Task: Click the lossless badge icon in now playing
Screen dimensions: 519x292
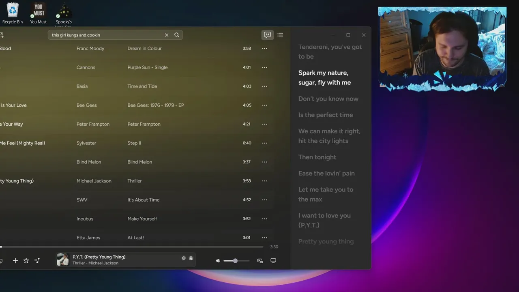Action: click(x=184, y=258)
